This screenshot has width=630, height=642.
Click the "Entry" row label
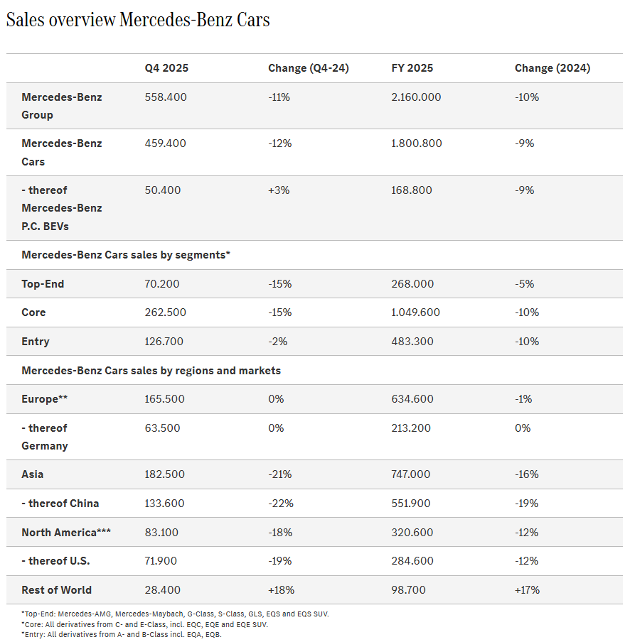coord(36,342)
